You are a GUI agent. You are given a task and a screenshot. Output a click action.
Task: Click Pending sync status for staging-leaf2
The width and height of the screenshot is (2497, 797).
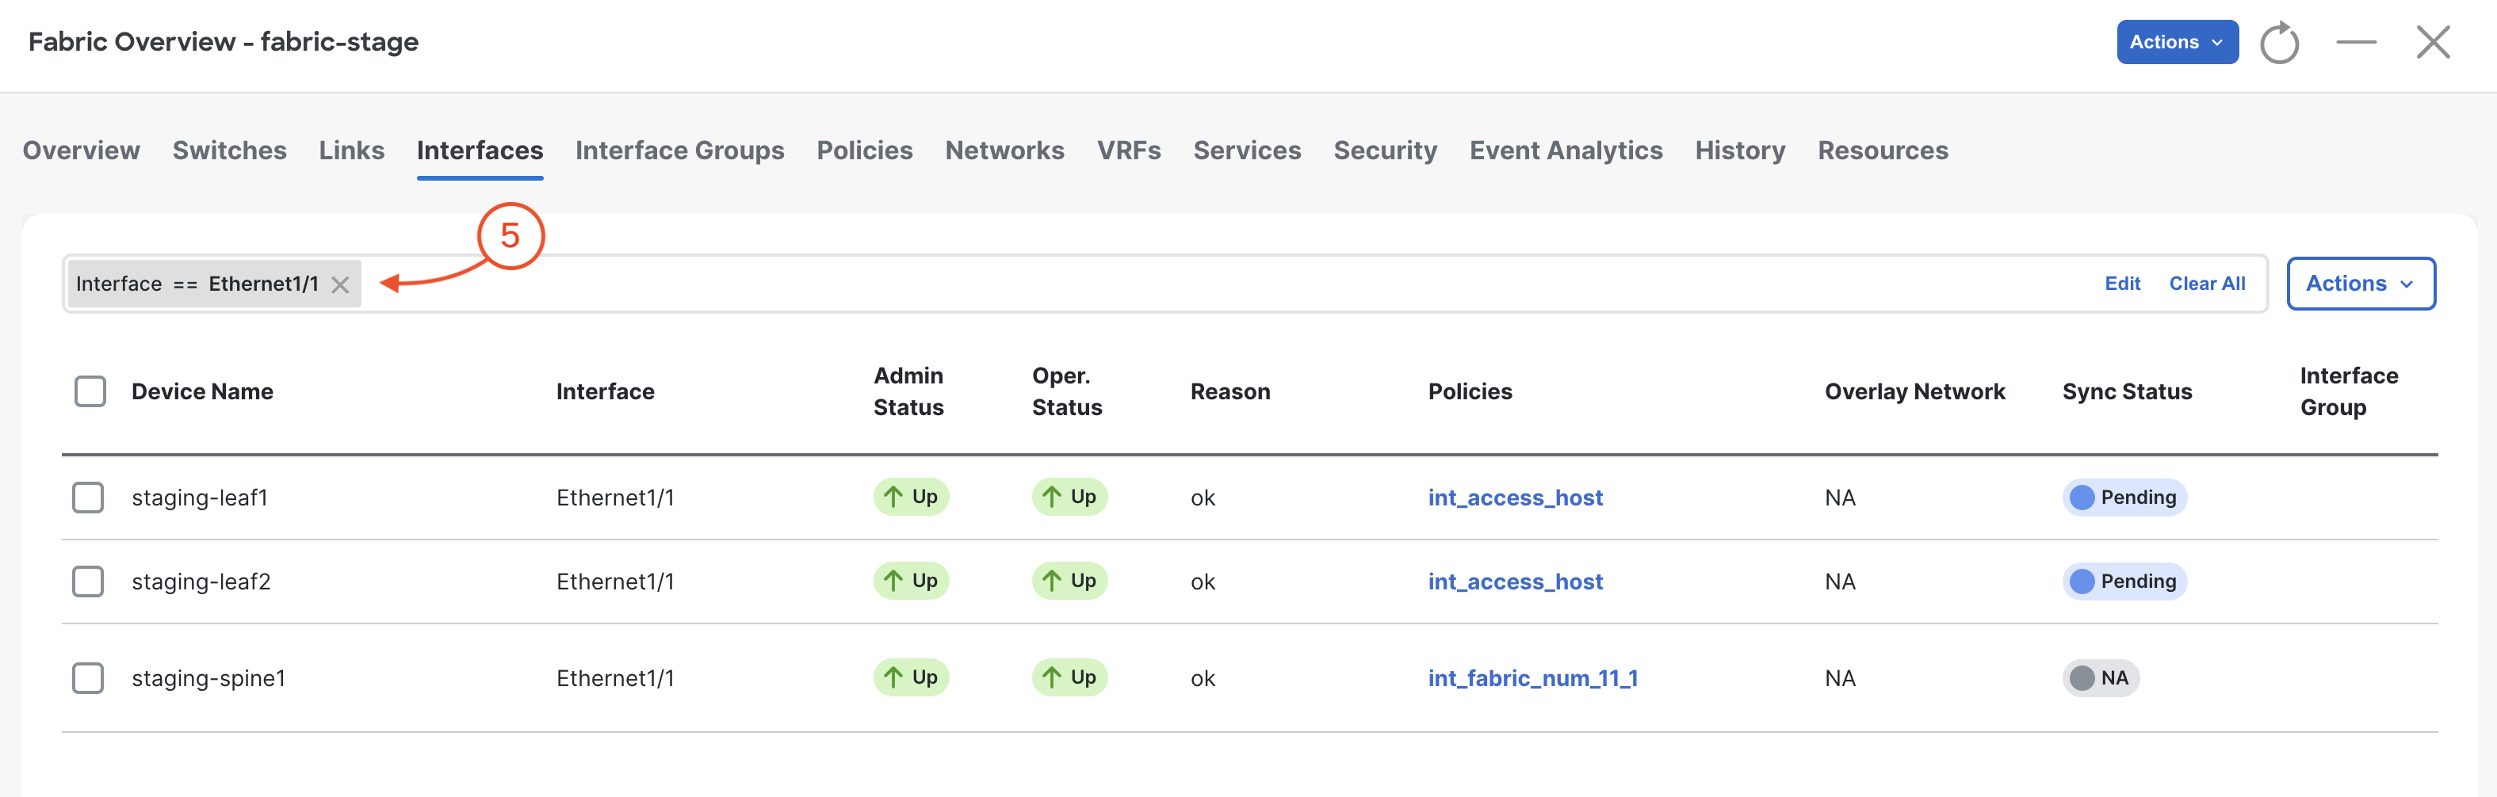[2124, 582]
